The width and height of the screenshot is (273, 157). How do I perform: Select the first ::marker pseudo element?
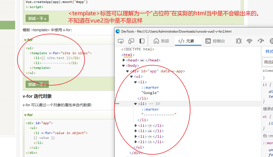pyautogui.click(x=150, y=87)
